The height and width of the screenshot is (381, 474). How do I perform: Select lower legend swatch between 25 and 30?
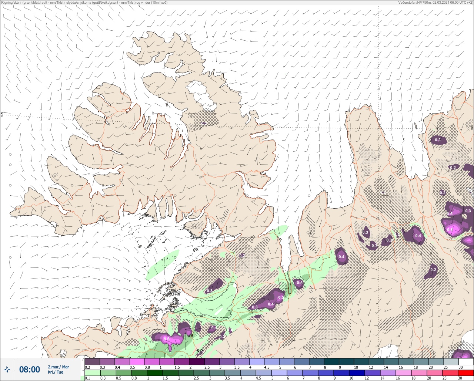coord(451,372)
